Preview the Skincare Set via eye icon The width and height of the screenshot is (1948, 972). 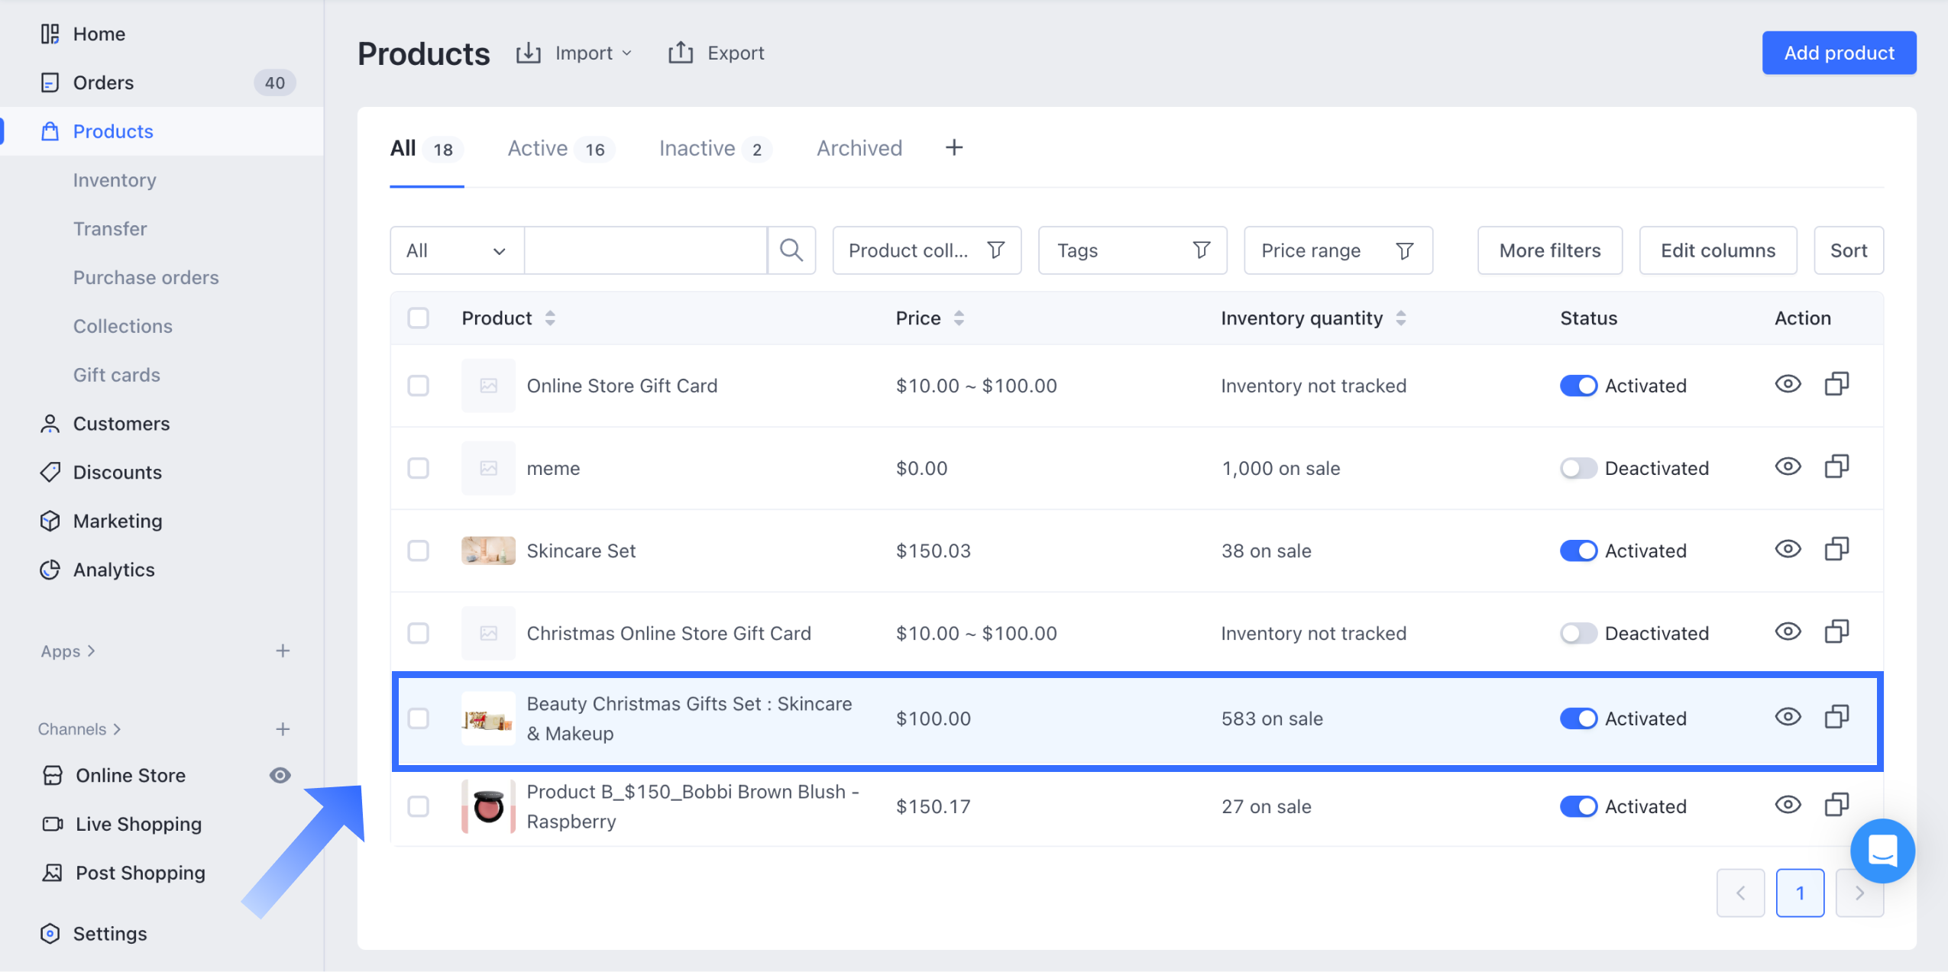point(1788,549)
